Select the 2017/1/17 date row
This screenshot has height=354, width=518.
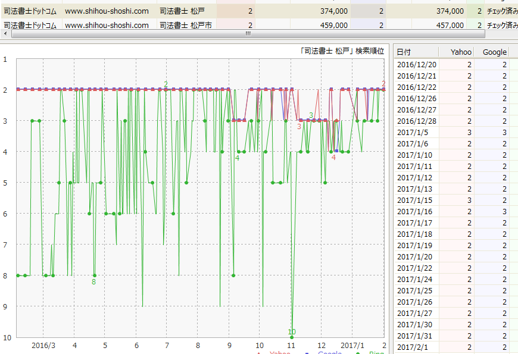click(x=456, y=223)
